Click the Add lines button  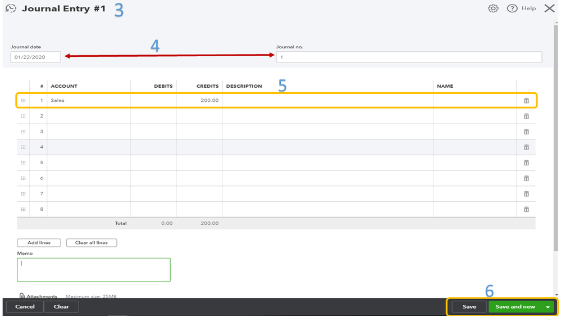pos(39,242)
